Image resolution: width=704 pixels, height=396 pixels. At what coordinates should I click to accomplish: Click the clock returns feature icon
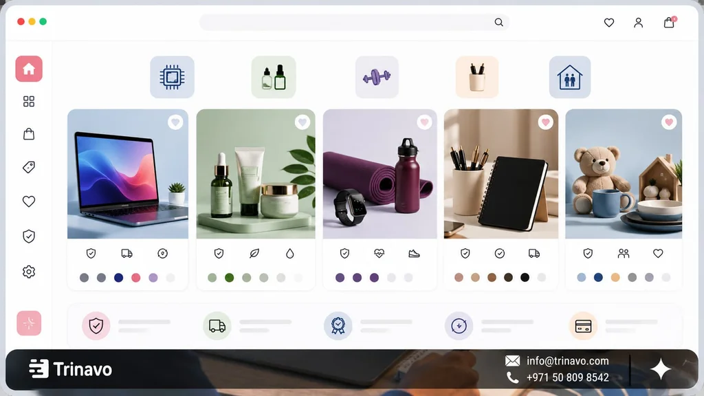[459, 325]
